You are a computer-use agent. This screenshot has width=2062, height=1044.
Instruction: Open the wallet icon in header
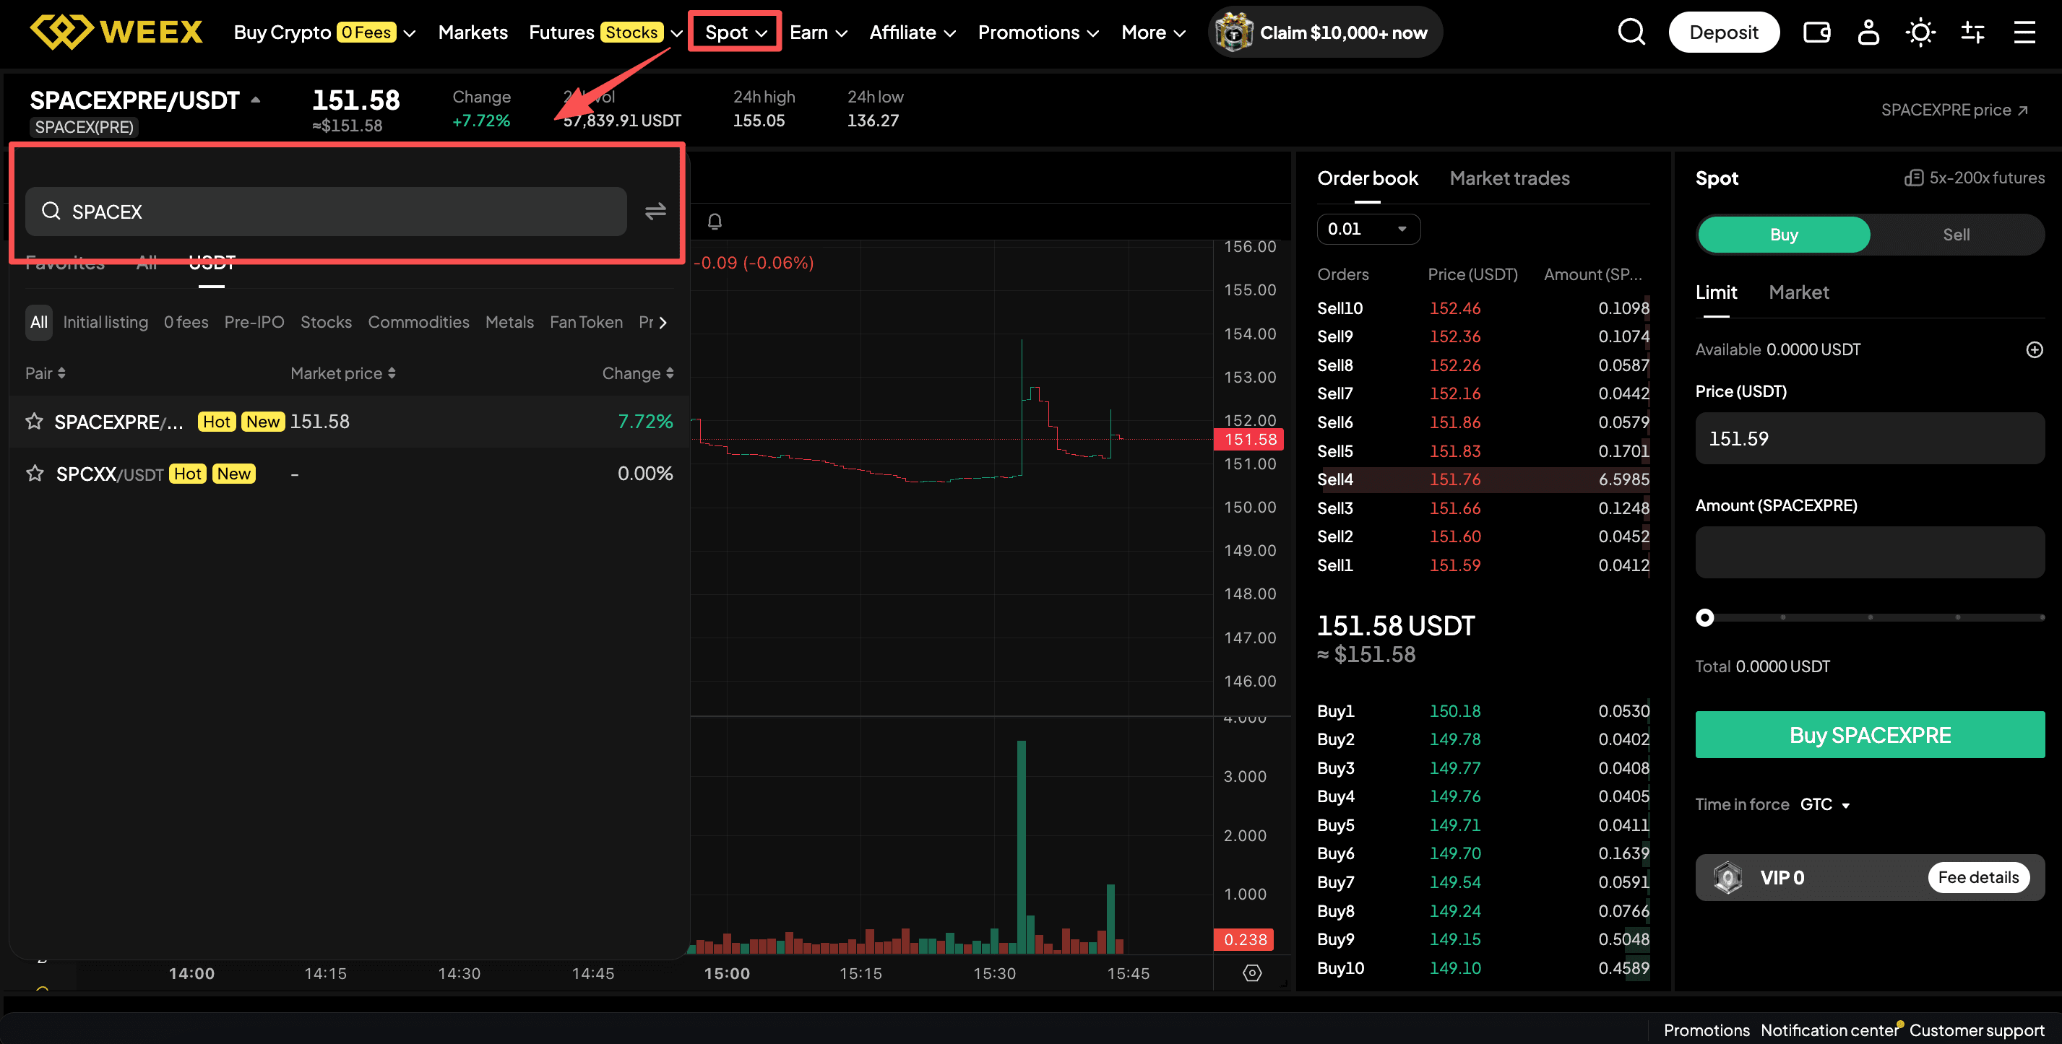point(1816,32)
